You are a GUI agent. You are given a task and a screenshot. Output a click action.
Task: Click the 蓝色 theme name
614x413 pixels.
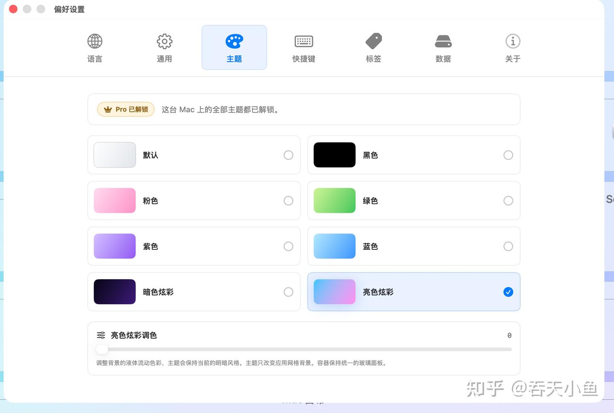(371, 246)
